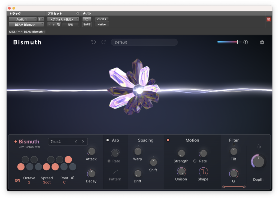Select previous chord with left chevron

click(76, 142)
